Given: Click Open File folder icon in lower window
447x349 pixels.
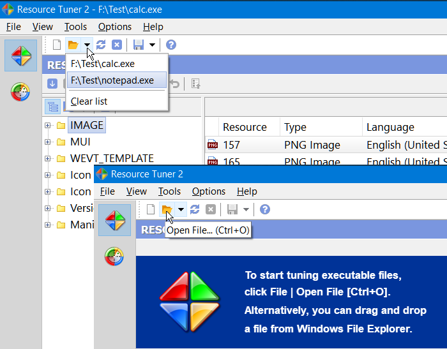Looking at the screenshot, I should pos(167,209).
